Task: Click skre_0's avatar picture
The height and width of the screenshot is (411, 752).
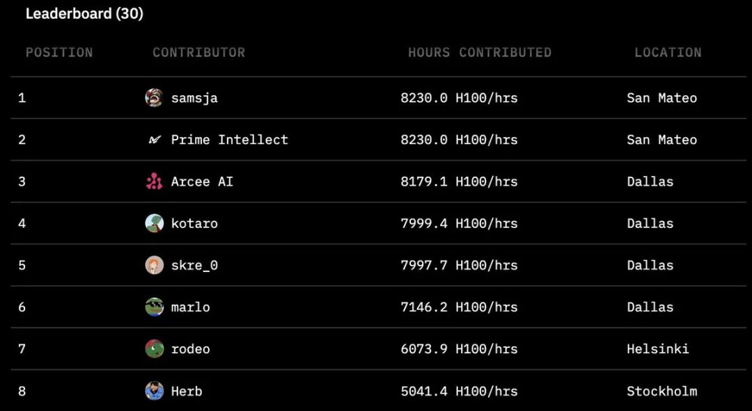Action: click(x=154, y=266)
